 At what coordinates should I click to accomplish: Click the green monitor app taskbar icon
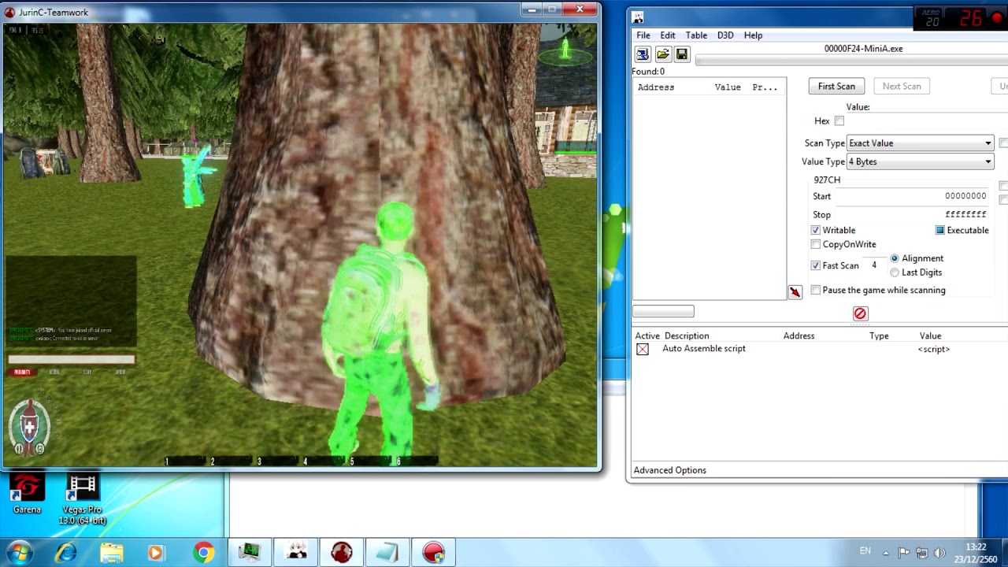coord(250,553)
